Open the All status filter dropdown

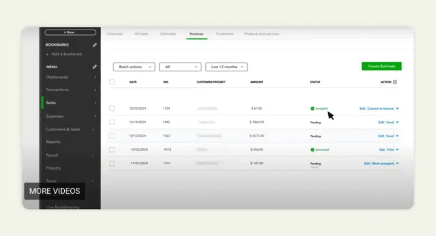(180, 67)
